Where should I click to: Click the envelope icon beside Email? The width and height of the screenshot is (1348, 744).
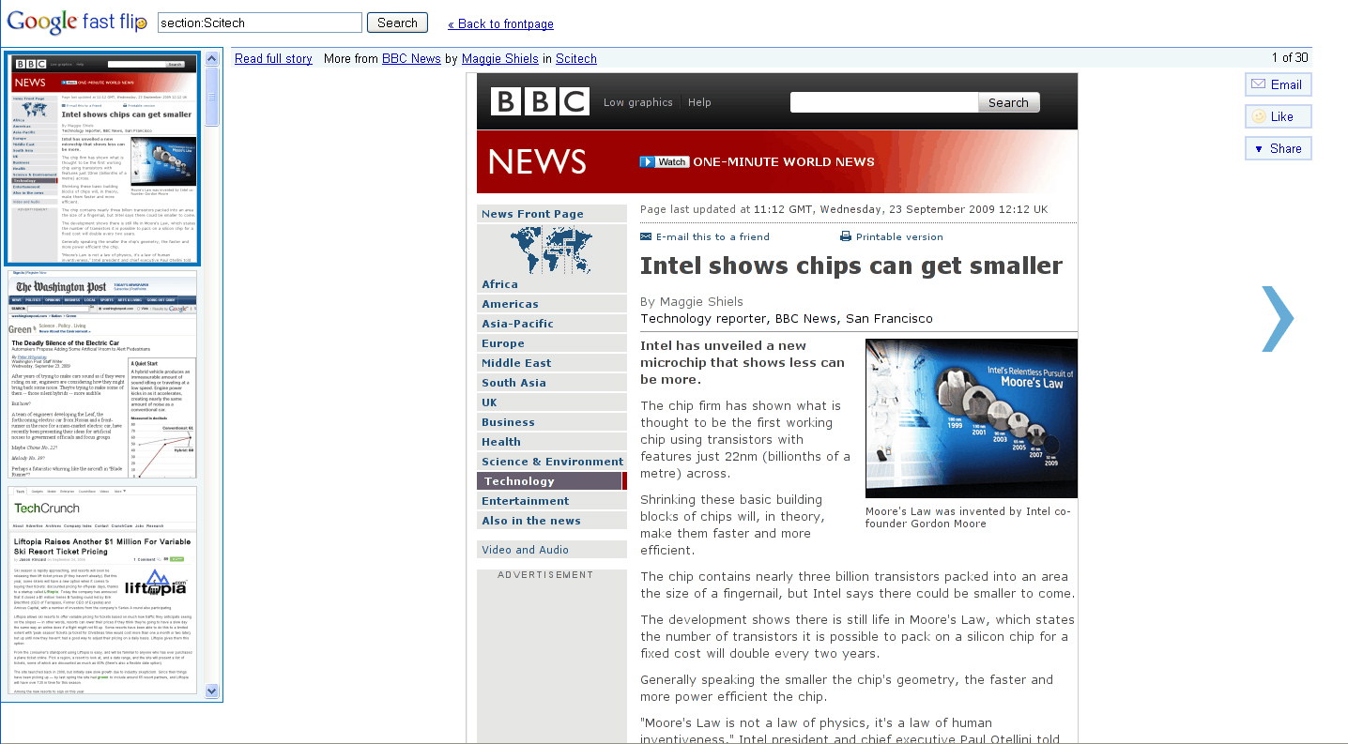1258,84
